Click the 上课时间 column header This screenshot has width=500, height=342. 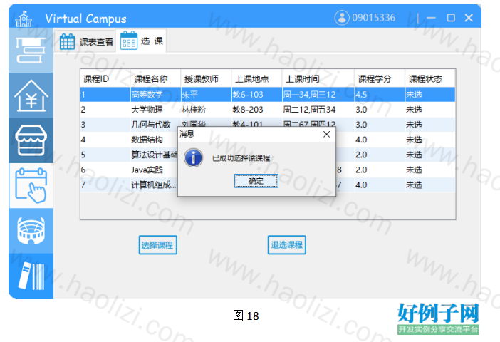tap(318, 78)
